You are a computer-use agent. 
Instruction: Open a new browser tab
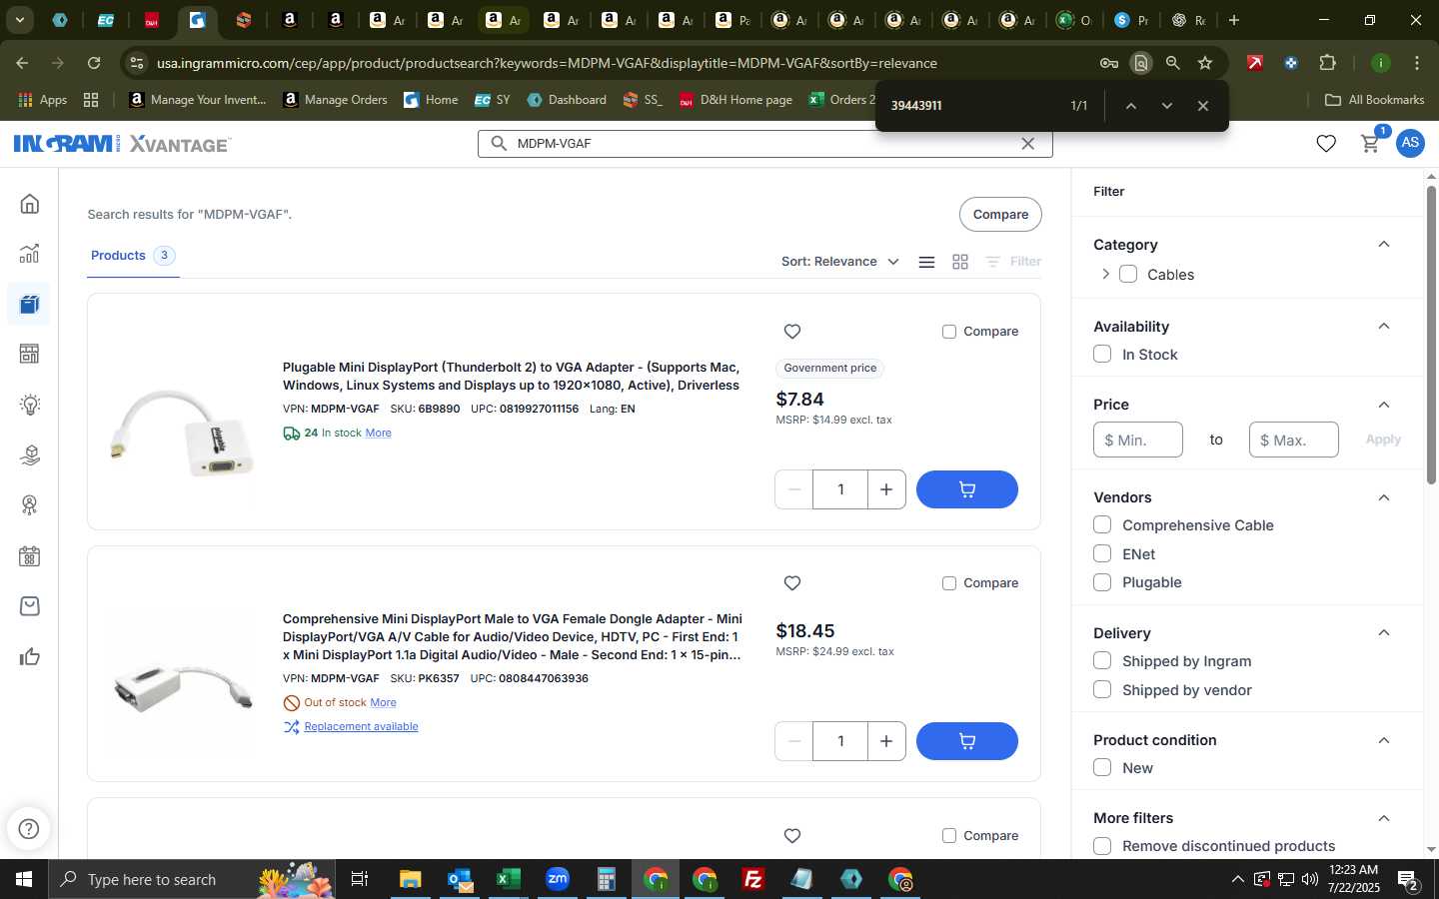pyautogui.click(x=1234, y=20)
